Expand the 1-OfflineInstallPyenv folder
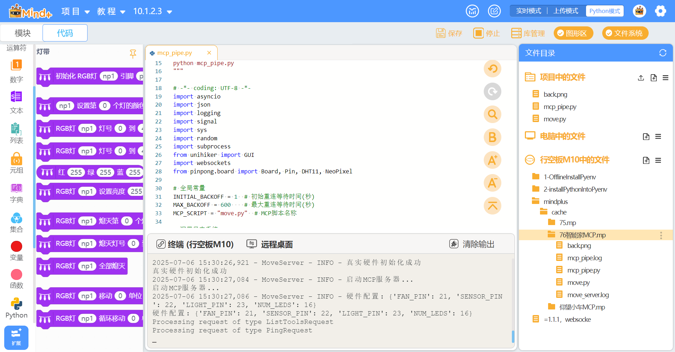 (570, 177)
